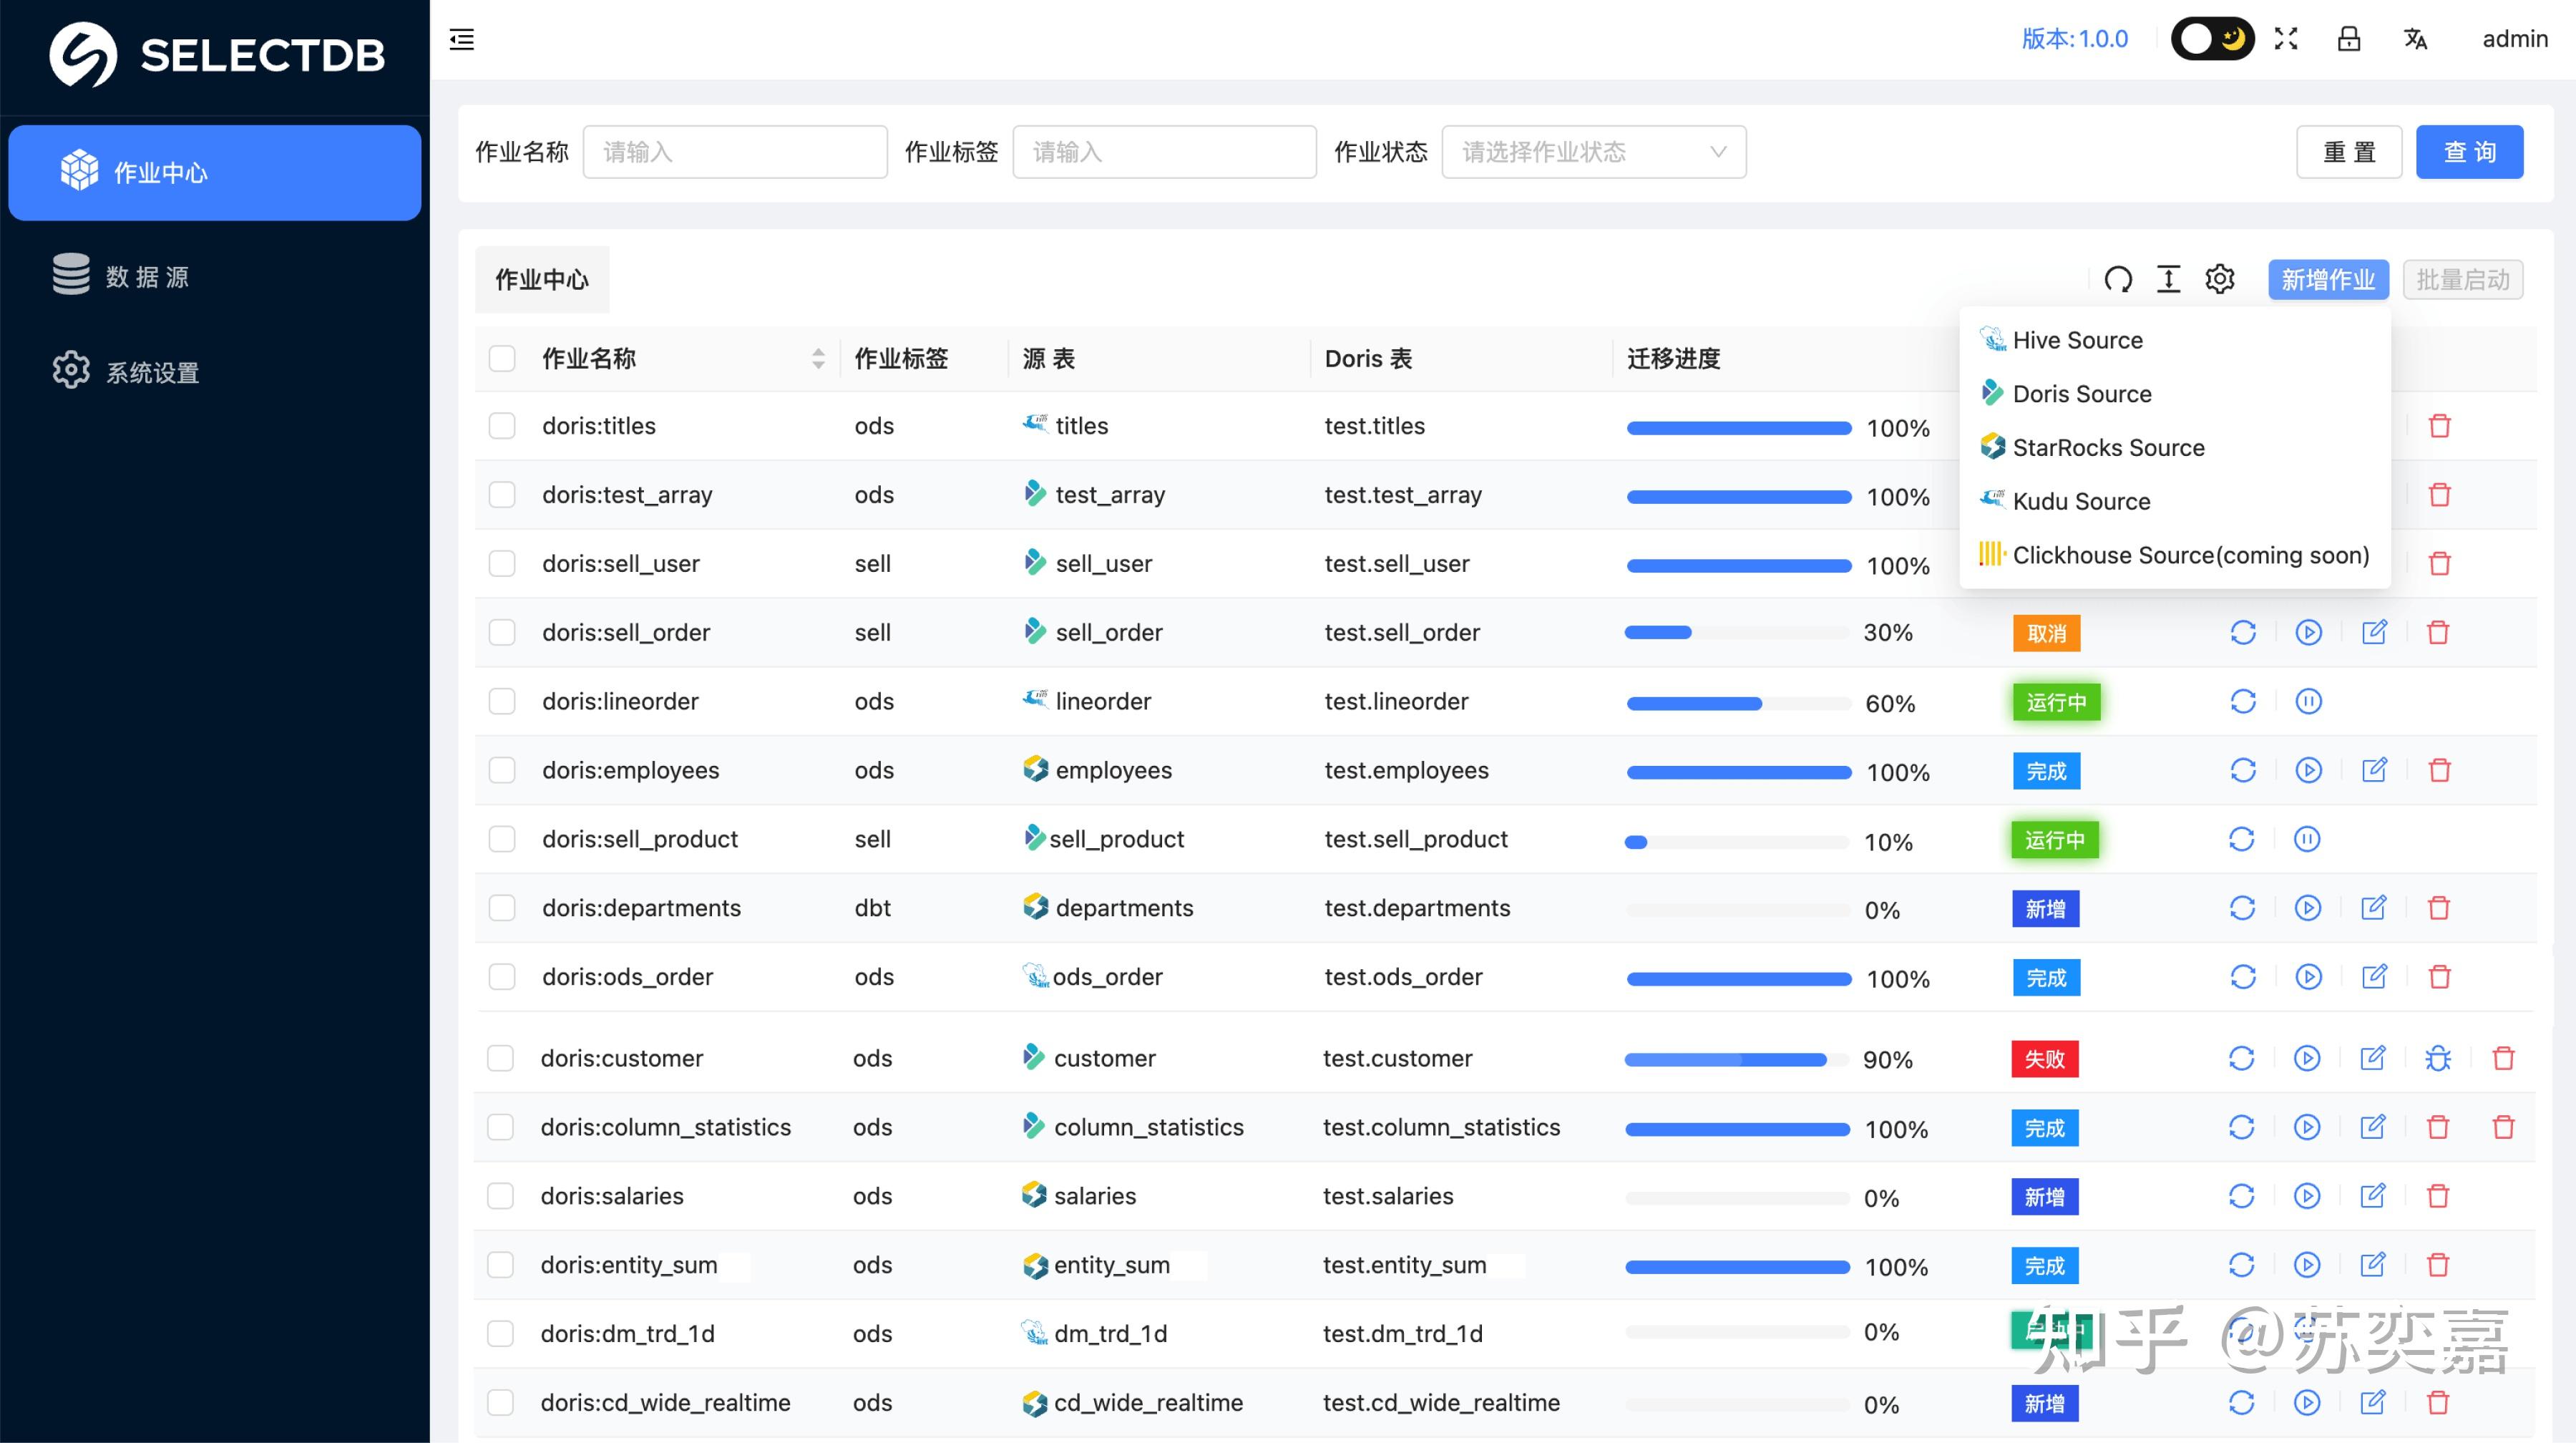Delete the doris:titles job
Viewport: 2576px width, 1443px height.
point(2440,425)
